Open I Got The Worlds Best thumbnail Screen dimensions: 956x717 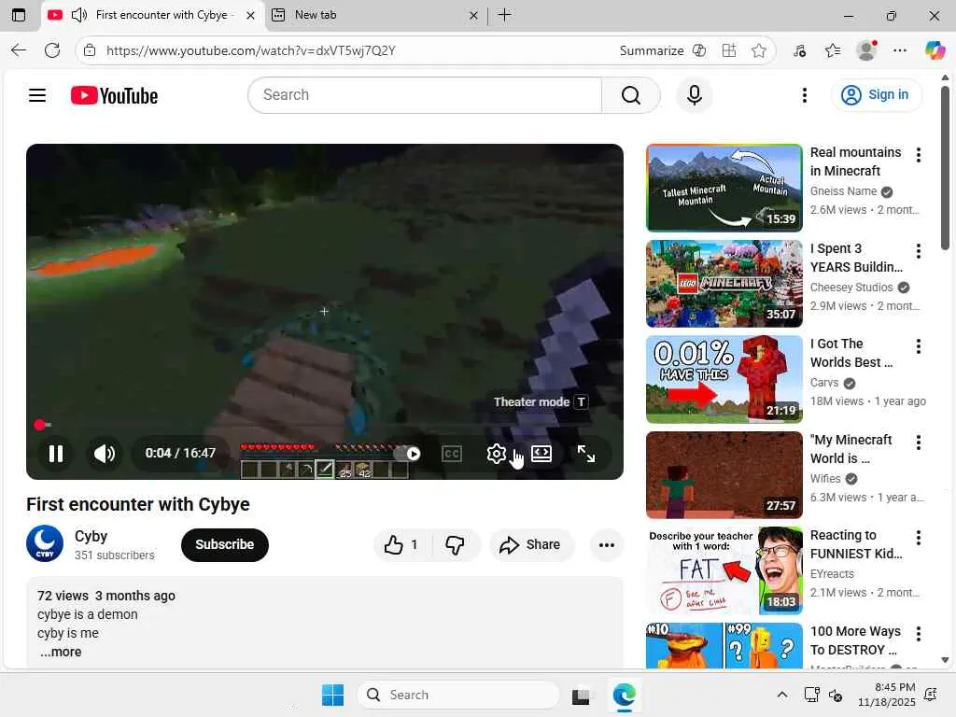[724, 379]
